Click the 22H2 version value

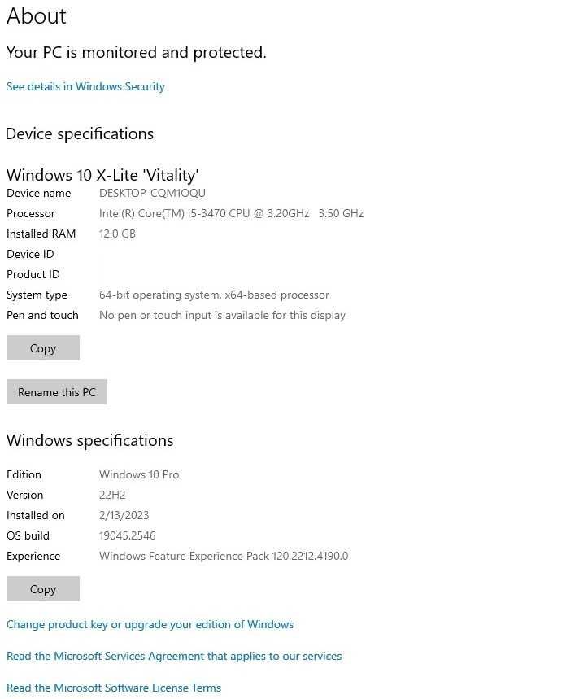(x=112, y=496)
